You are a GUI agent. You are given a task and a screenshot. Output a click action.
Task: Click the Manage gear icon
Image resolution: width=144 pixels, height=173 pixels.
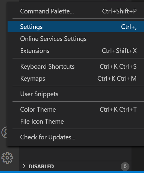(7, 158)
